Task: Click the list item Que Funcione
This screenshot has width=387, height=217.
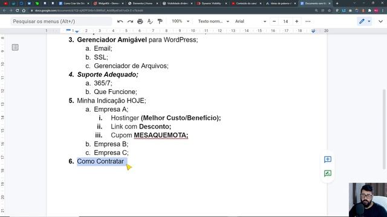Action: point(115,92)
